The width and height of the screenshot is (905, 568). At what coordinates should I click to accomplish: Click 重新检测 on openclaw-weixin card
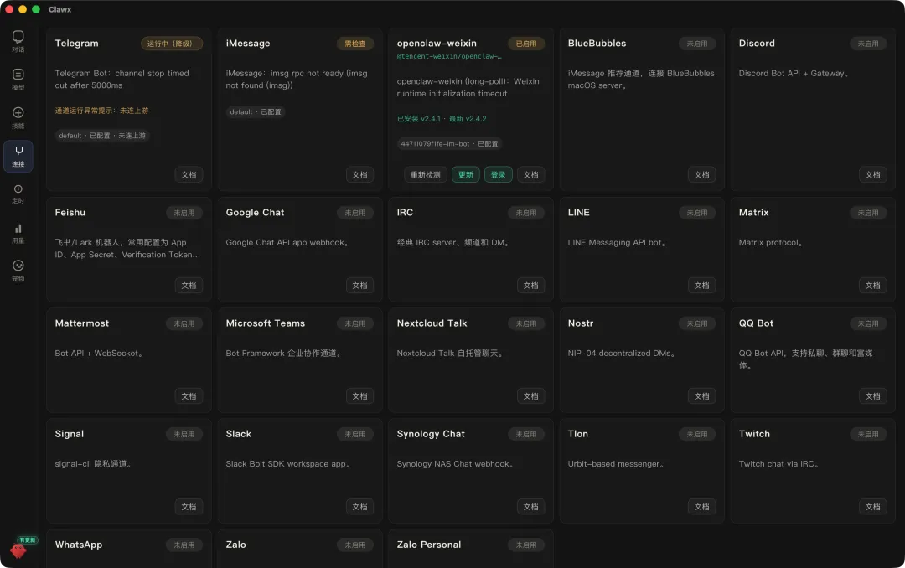pos(426,175)
